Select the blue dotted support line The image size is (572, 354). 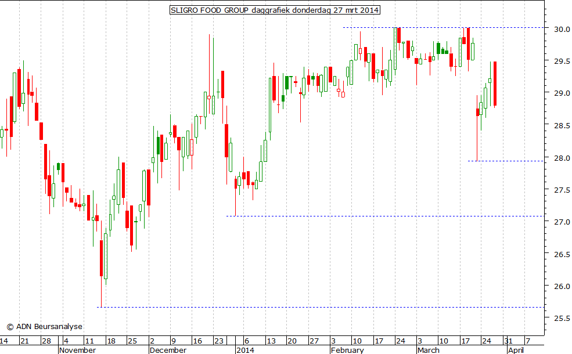tap(383, 216)
